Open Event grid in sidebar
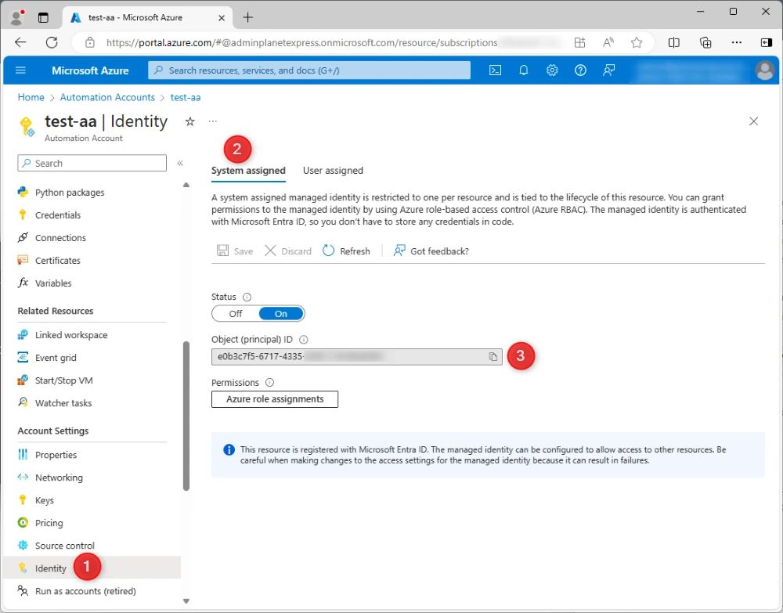The width and height of the screenshot is (783, 613). pos(56,358)
